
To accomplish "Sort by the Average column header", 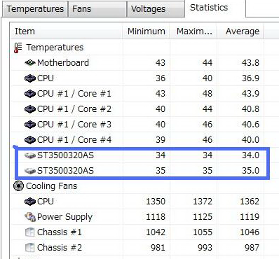I will (240, 31).
